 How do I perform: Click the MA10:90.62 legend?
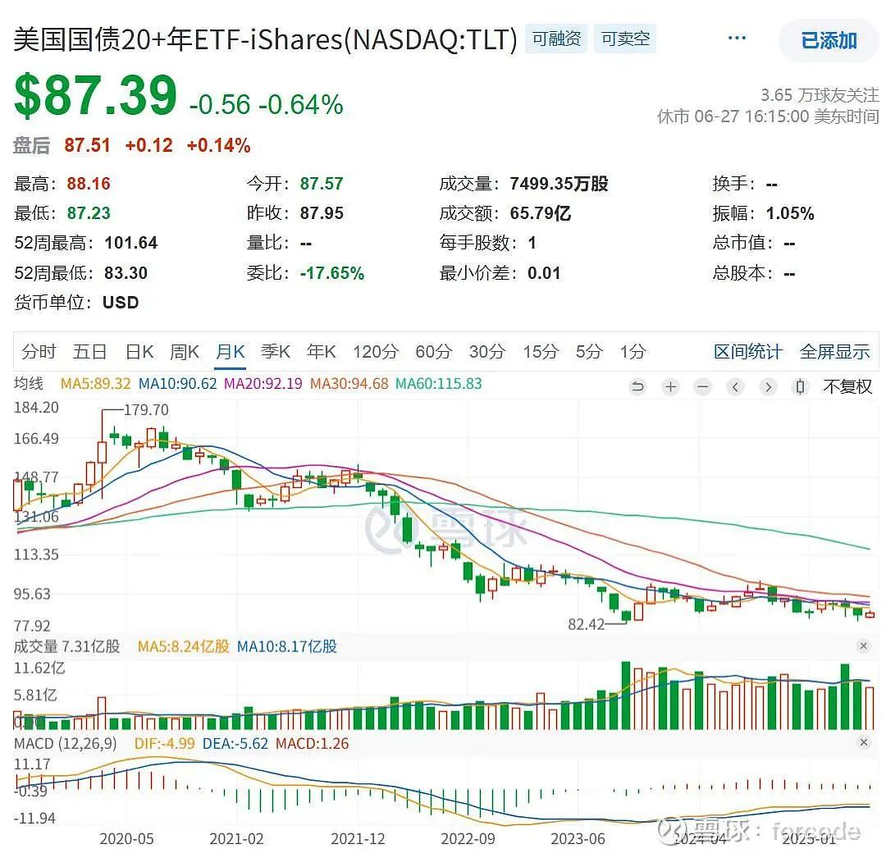(177, 384)
